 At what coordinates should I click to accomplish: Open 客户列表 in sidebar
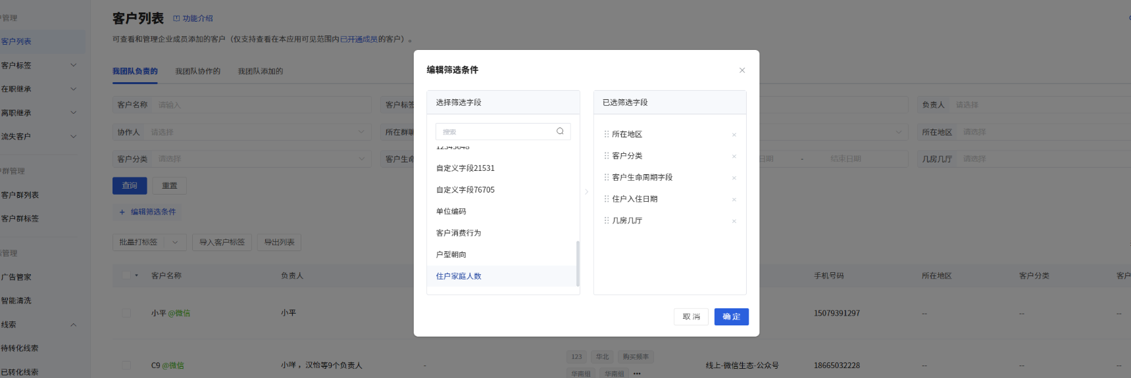(x=42, y=41)
